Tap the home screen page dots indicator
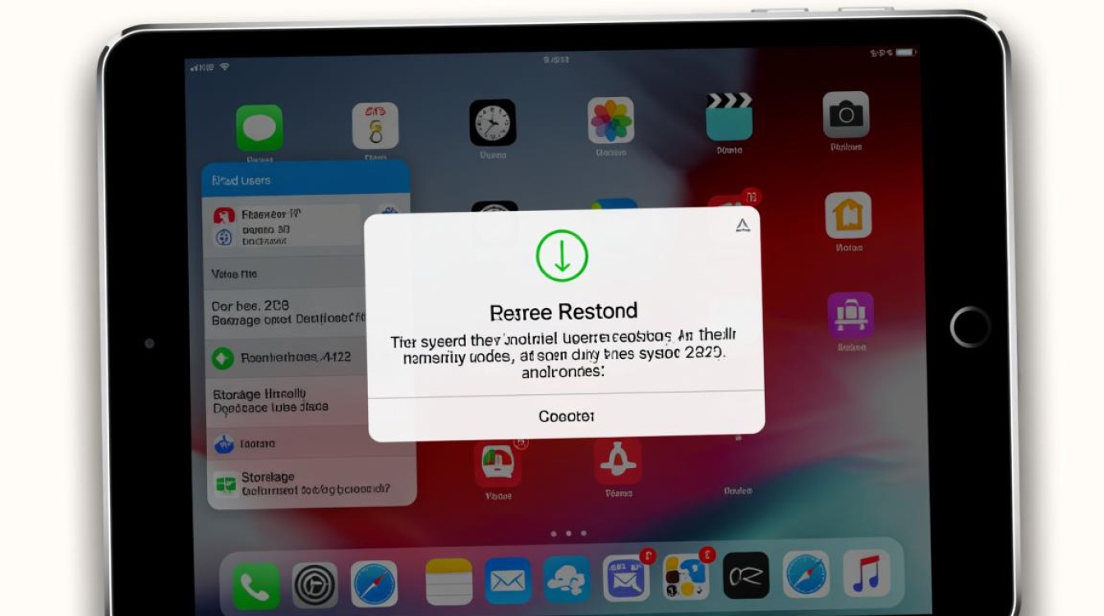 tap(566, 534)
